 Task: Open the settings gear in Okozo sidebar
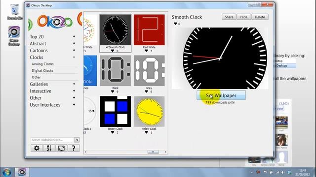pyautogui.click(x=37, y=148)
